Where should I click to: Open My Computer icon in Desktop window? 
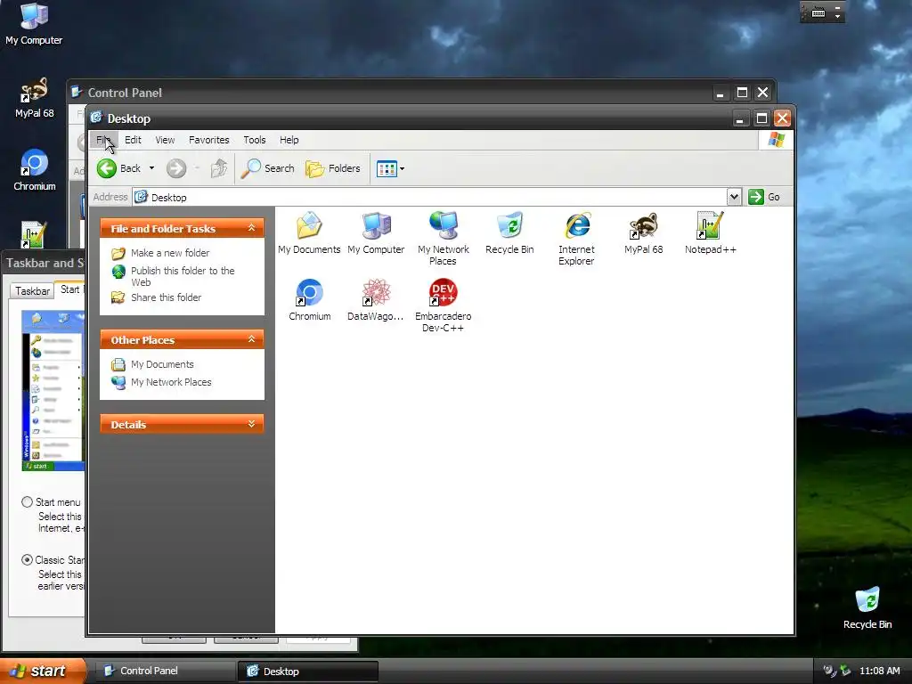[377, 225]
